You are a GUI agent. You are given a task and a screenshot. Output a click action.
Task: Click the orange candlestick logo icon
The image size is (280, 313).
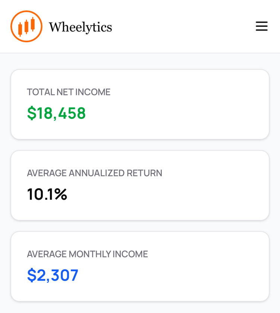[26, 26]
